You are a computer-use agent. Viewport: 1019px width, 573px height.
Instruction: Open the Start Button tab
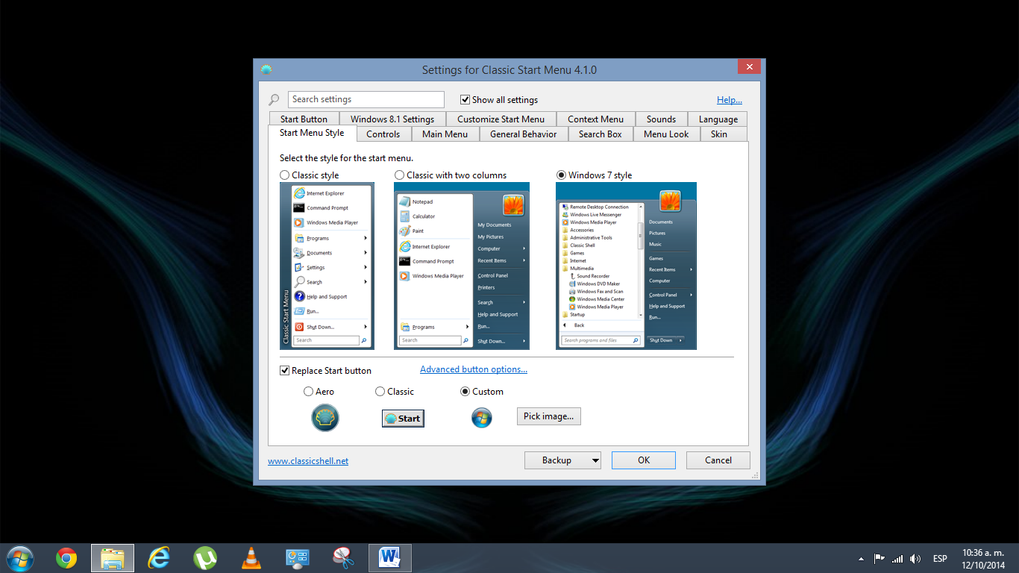304,119
